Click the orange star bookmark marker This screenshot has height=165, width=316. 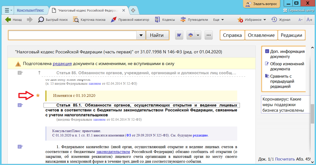(38, 95)
